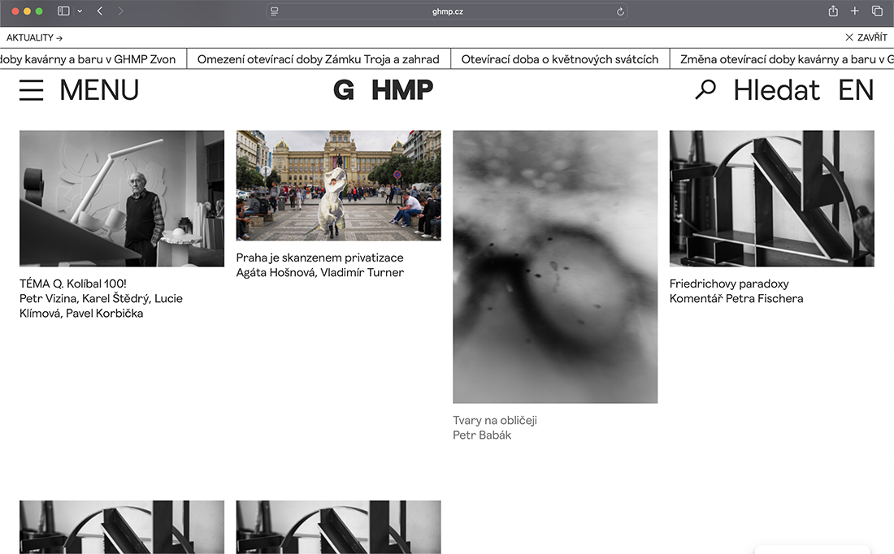Screen dimensions: 894x554
Task: Open the Praha je skanzenem privatizace article
Action: [319, 258]
